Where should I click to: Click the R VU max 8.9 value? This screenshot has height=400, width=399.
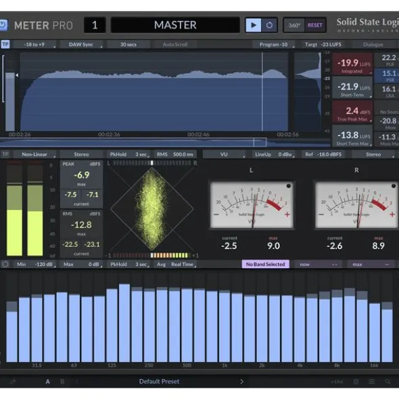point(378,246)
